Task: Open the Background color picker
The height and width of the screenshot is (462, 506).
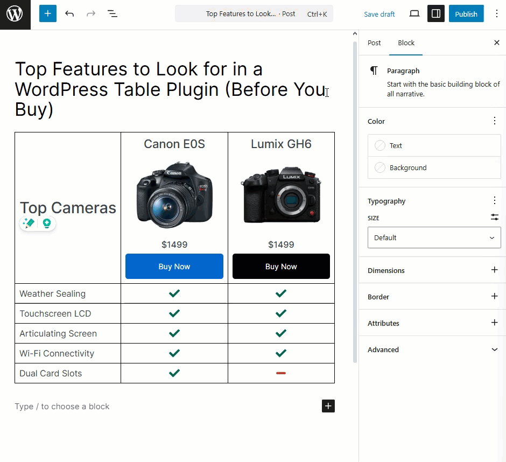Action: (434, 167)
